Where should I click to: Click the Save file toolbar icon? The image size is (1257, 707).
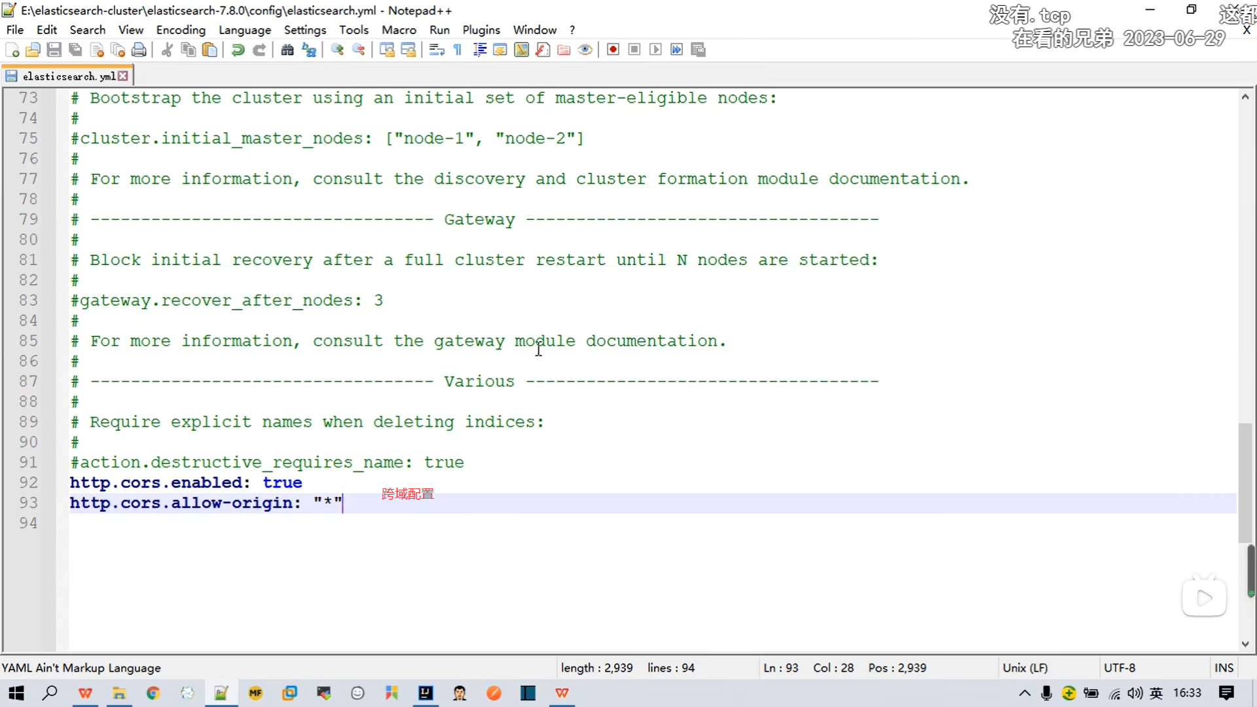pyautogui.click(x=54, y=50)
